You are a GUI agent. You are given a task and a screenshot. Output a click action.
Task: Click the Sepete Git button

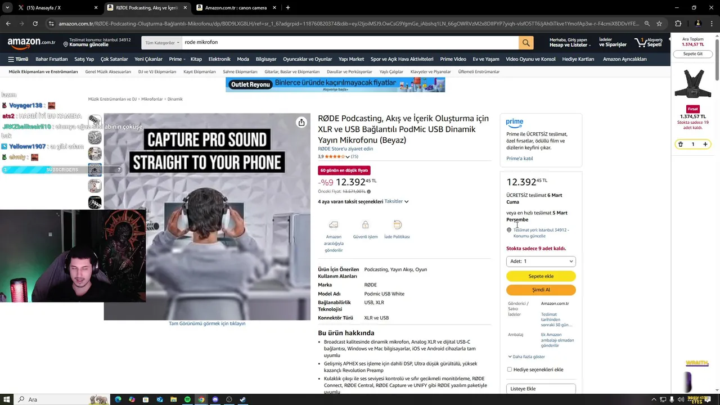pyautogui.click(x=693, y=53)
